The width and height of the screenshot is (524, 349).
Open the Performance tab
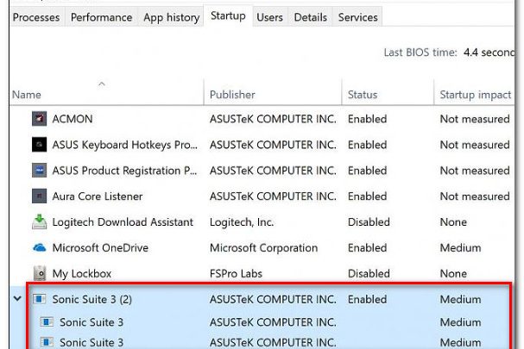101,17
